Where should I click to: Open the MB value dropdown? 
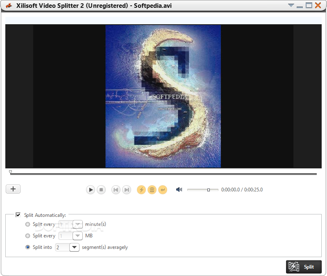tap(77, 236)
